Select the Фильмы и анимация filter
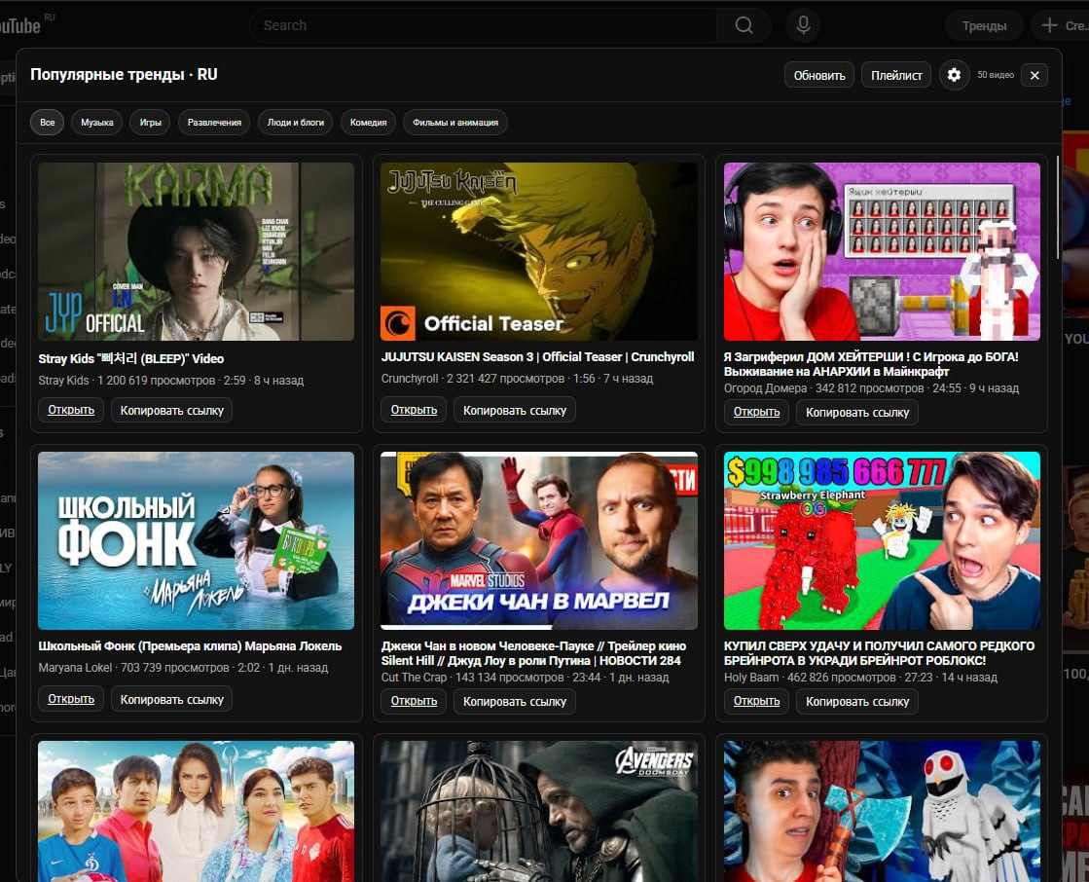The height and width of the screenshot is (882, 1089). click(x=455, y=123)
